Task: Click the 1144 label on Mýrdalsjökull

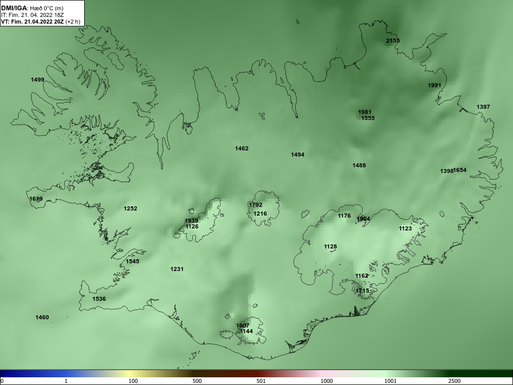Action: click(x=246, y=331)
